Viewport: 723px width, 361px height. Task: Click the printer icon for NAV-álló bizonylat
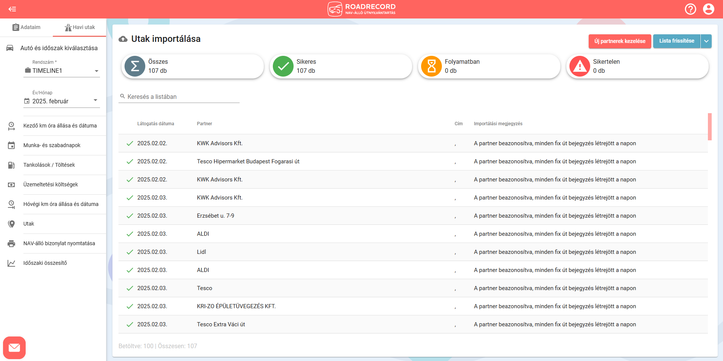click(11, 243)
